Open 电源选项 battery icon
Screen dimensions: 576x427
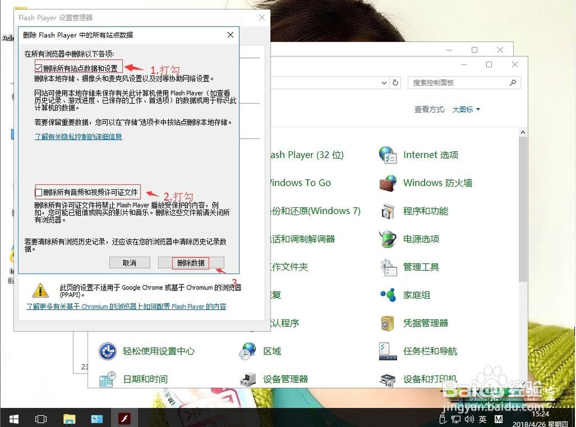388,239
